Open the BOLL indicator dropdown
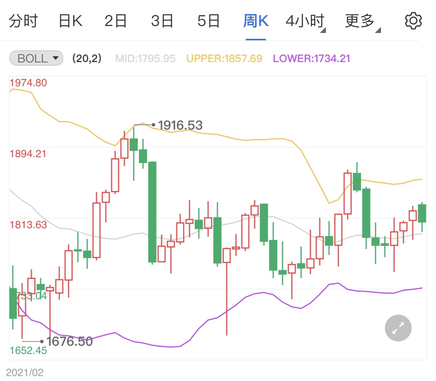Image resolution: width=436 pixels, height=381 pixels. pos(36,58)
